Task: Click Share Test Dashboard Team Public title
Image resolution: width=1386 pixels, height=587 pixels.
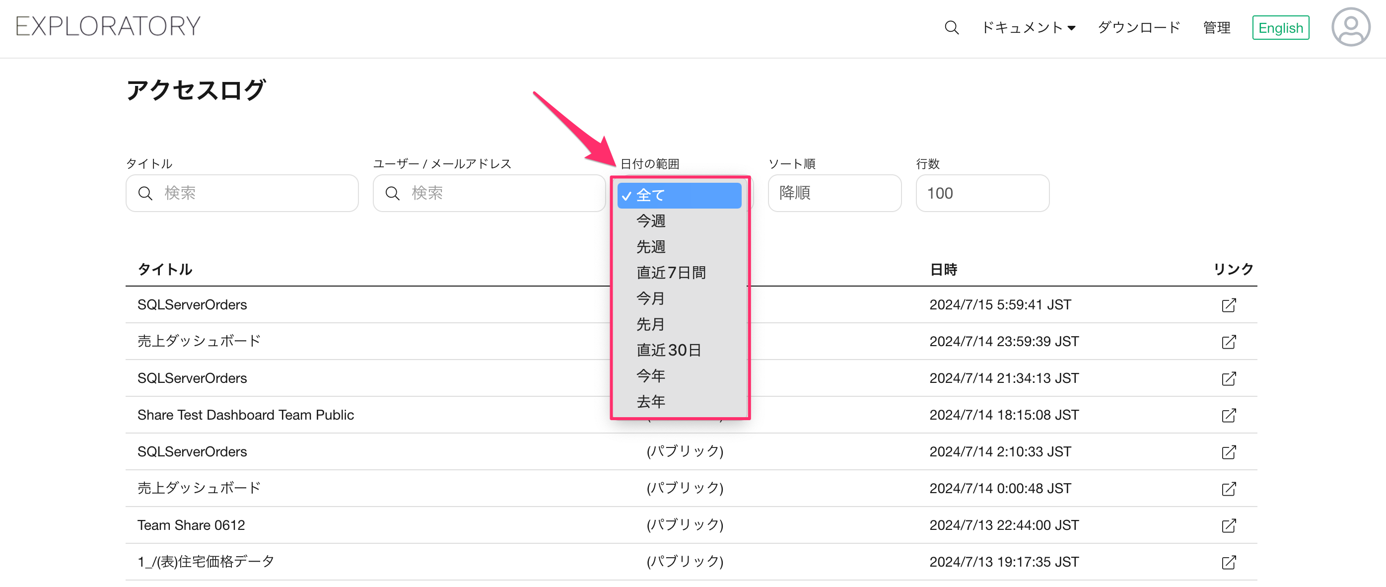Action: (x=245, y=415)
